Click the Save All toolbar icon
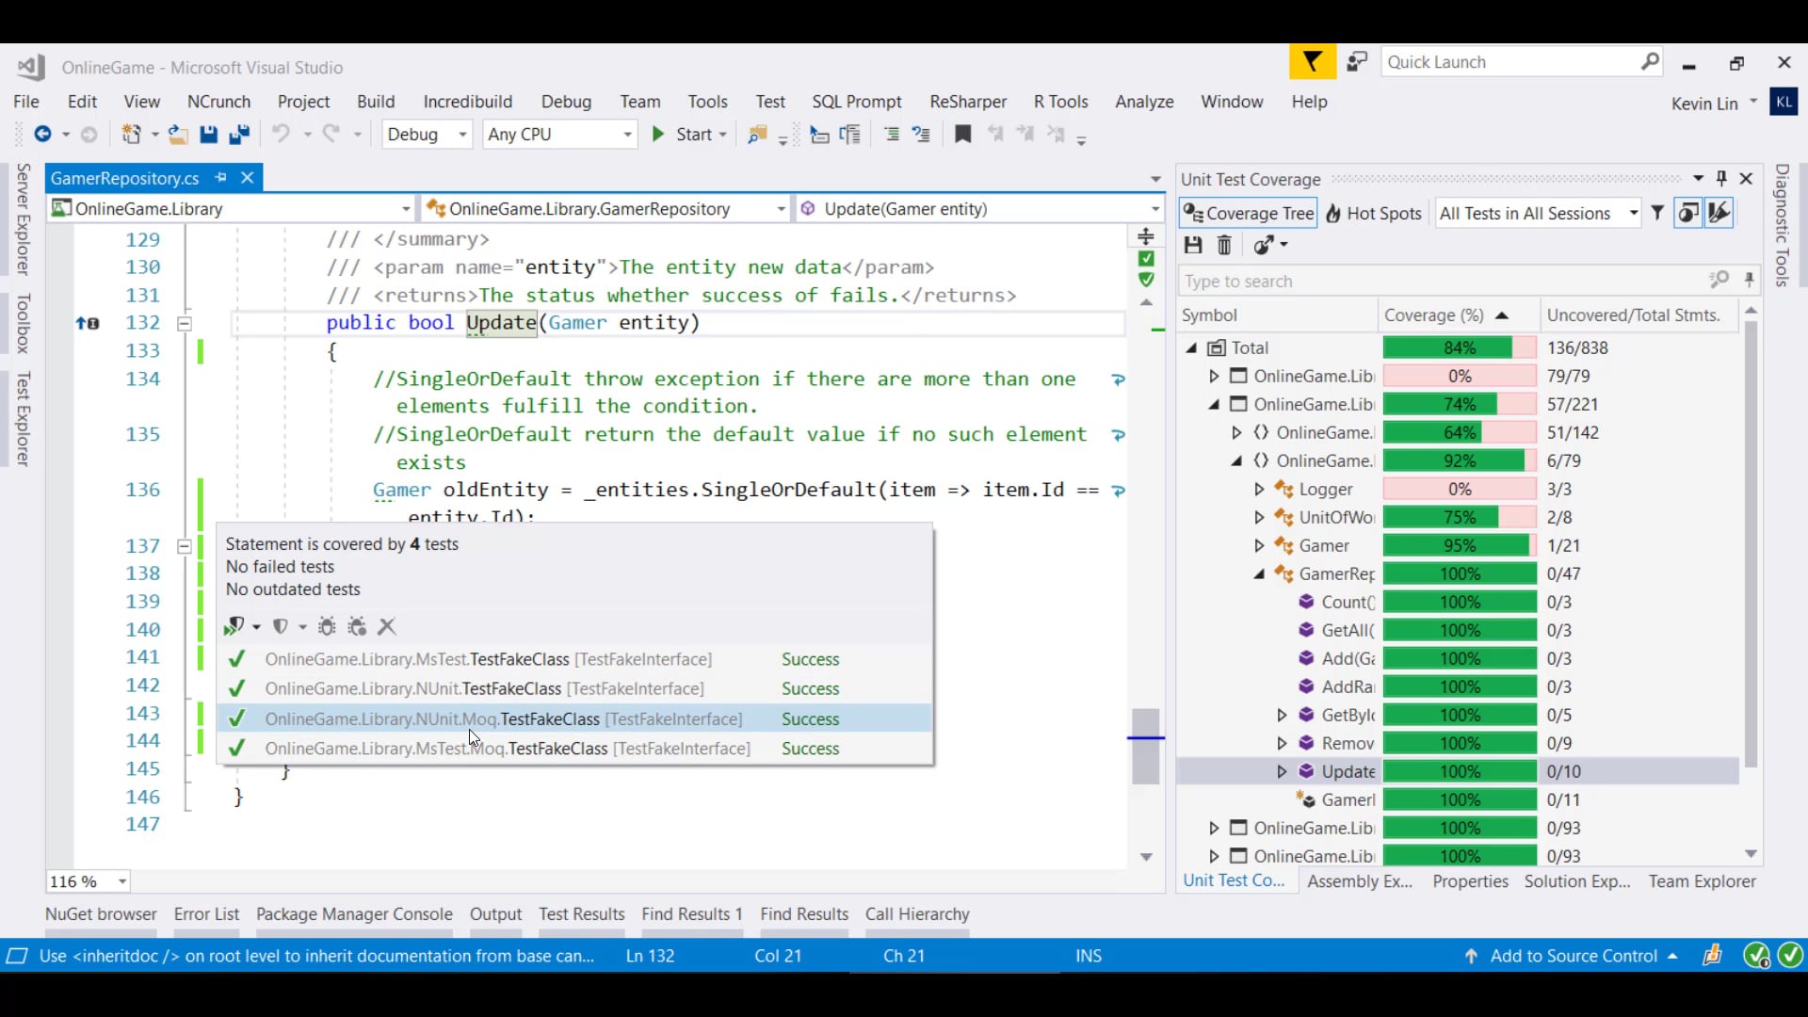 pyautogui.click(x=239, y=135)
